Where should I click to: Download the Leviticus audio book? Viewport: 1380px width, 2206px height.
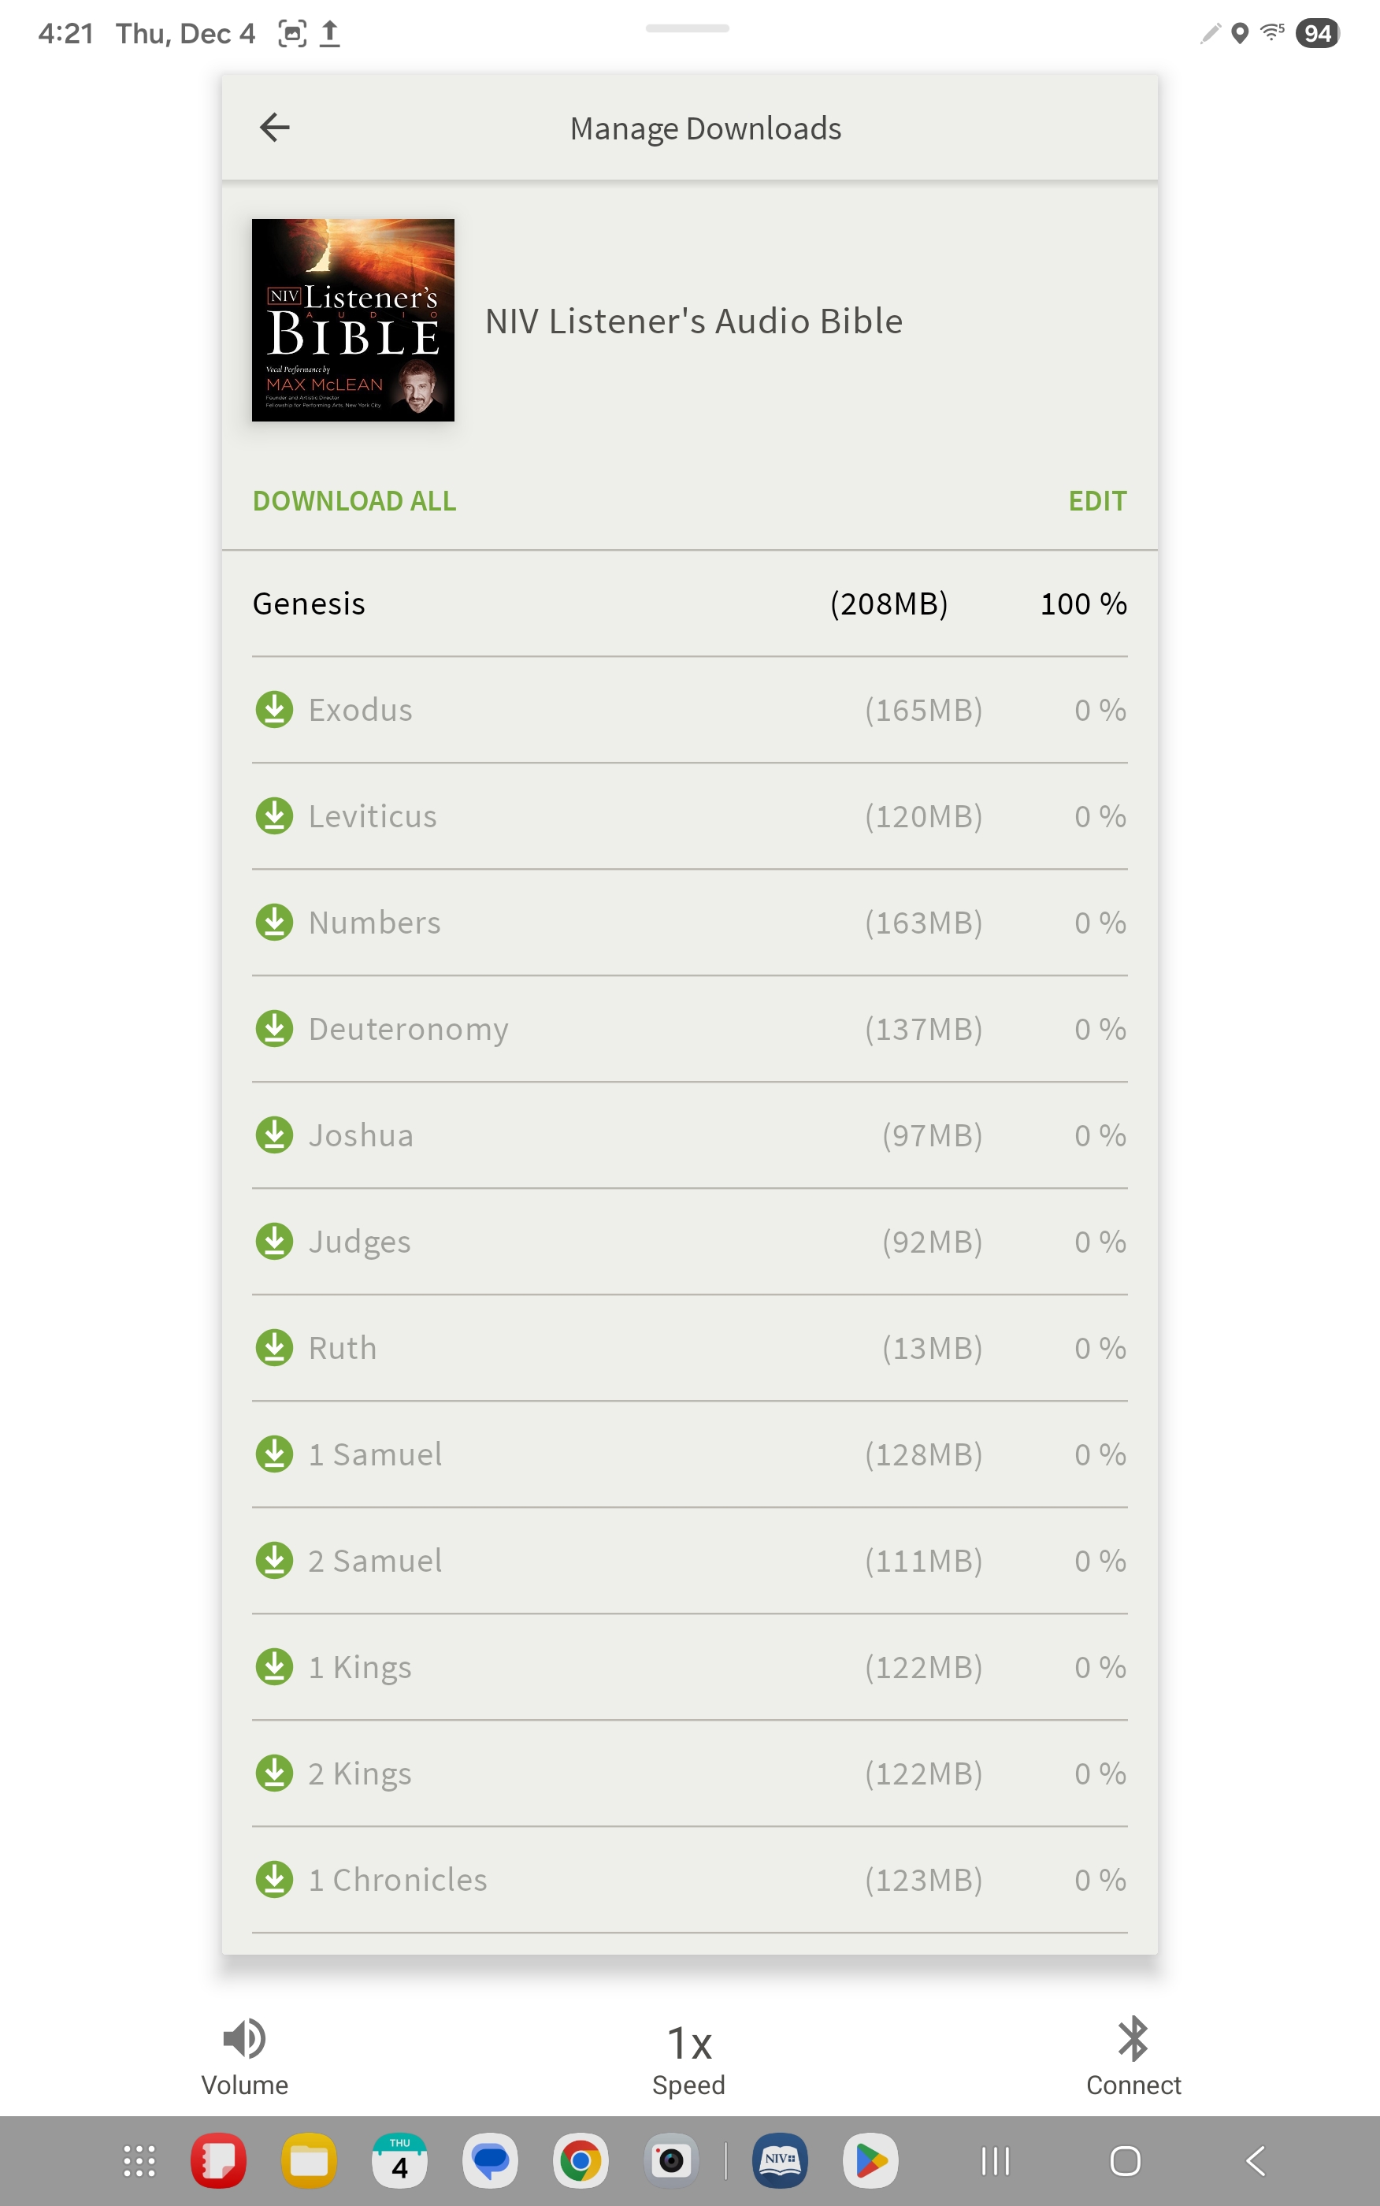click(x=274, y=816)
